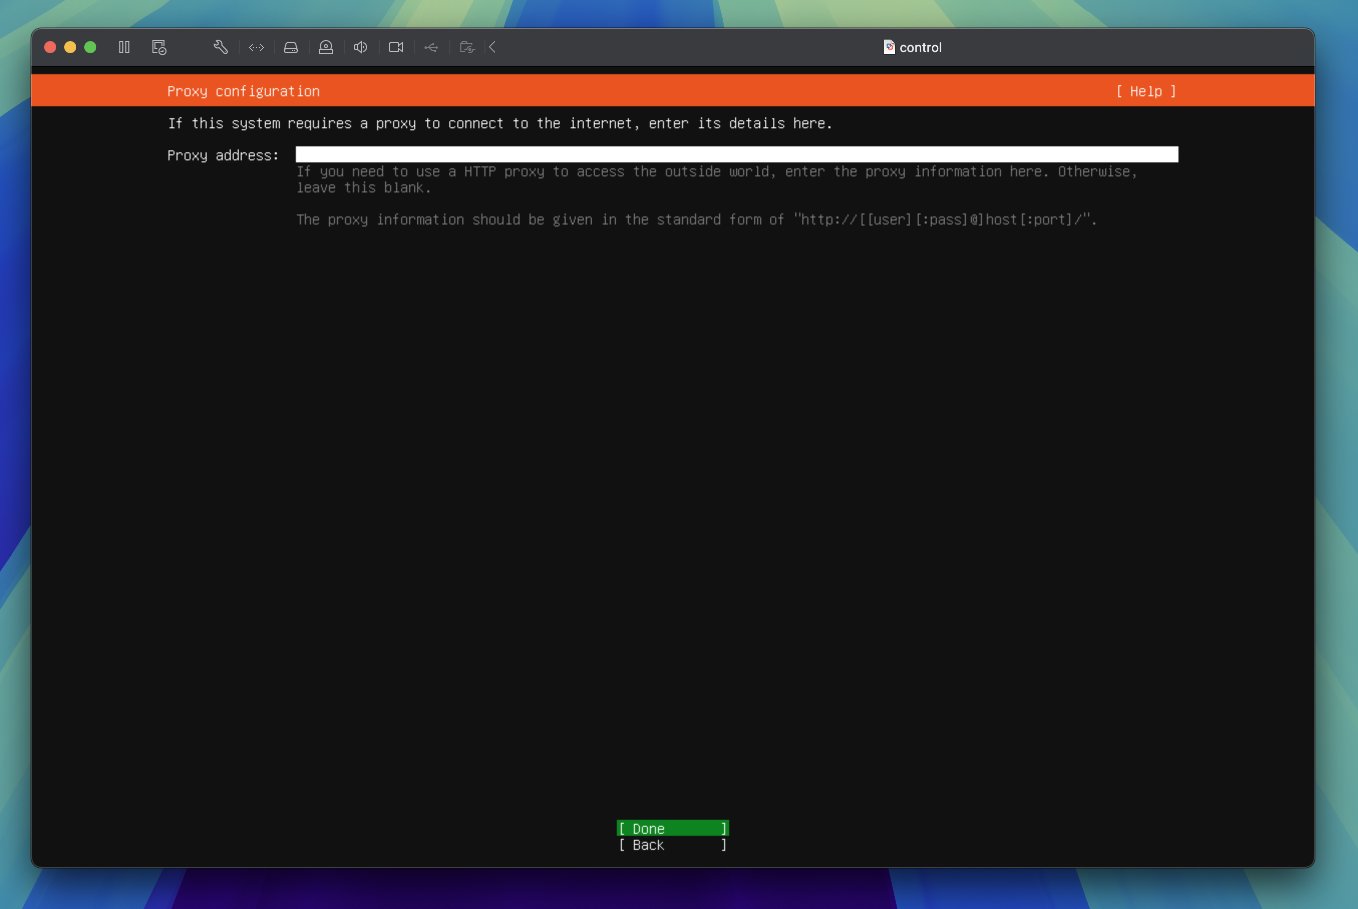1358x909 pixels.
Task: Open the serial console icon
Action: [x=255, y=47]
